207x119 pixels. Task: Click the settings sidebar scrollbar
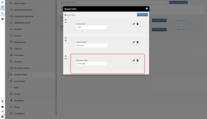click(56, 57)
